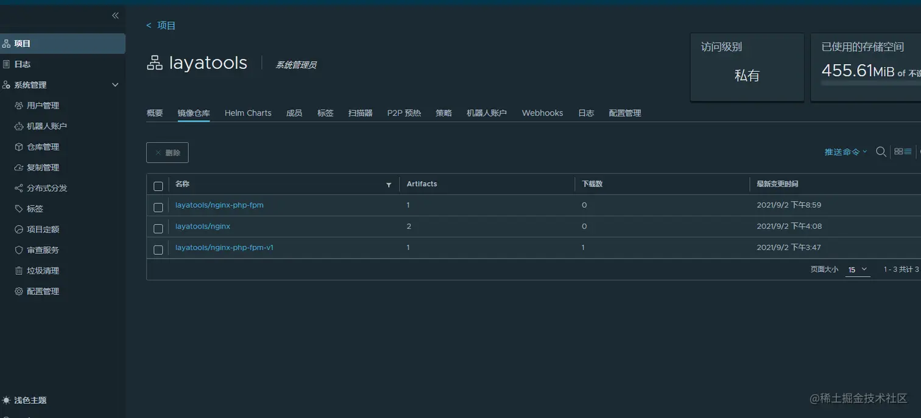
Task: Open the 项目 sidebar item
Action: click(62, 43)
